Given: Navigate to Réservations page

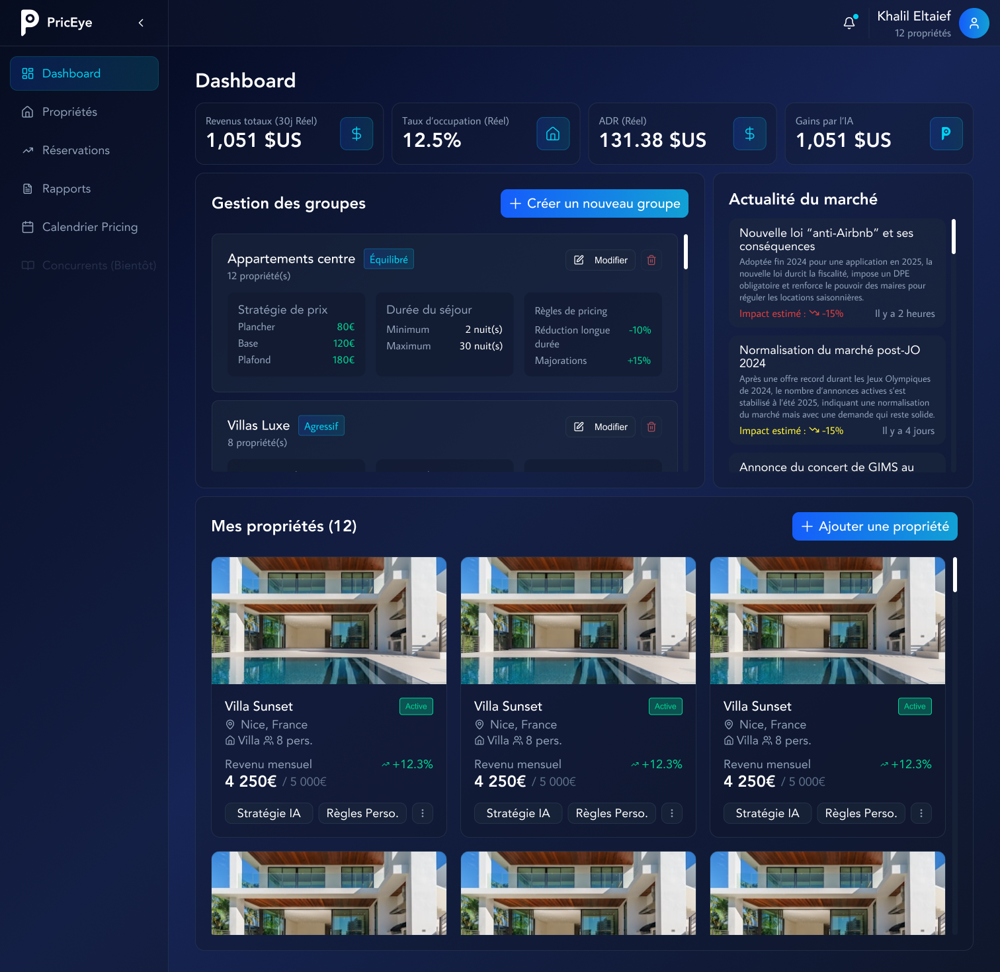Looking at the screenshot, I should [75, 150].
